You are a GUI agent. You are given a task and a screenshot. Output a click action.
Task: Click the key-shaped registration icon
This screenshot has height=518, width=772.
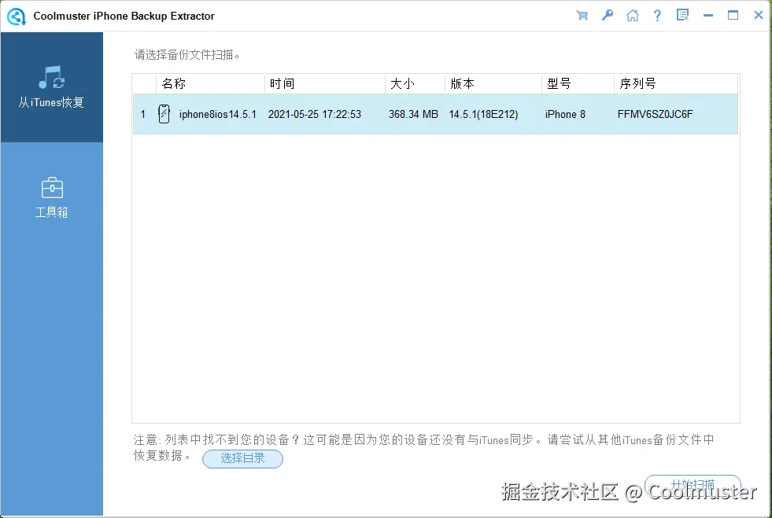607,15
